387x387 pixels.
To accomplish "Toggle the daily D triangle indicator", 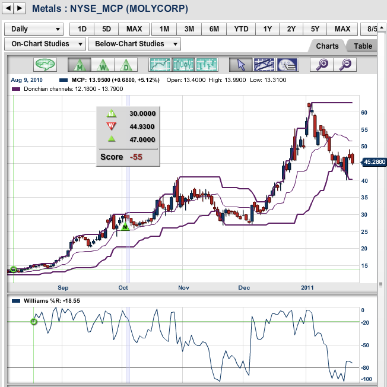I will [125, 65].
